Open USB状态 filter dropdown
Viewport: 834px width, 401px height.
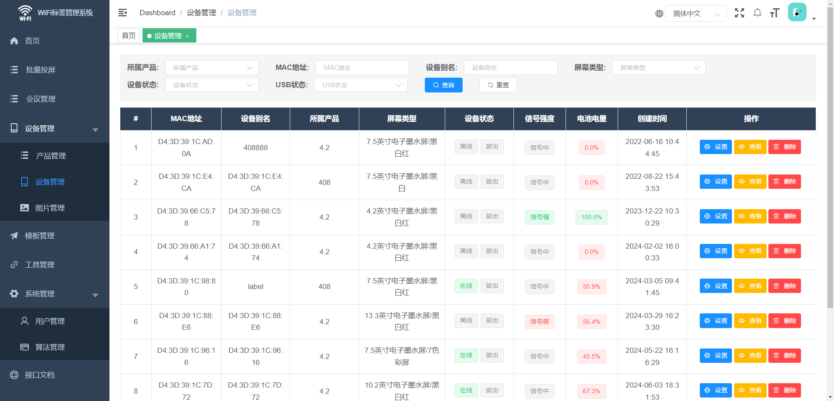361,85
